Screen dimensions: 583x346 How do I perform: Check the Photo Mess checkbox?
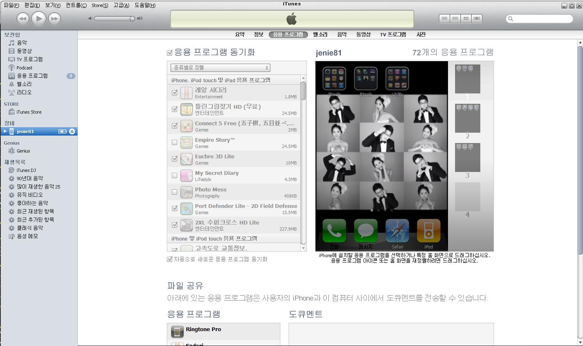pos(174,192)
